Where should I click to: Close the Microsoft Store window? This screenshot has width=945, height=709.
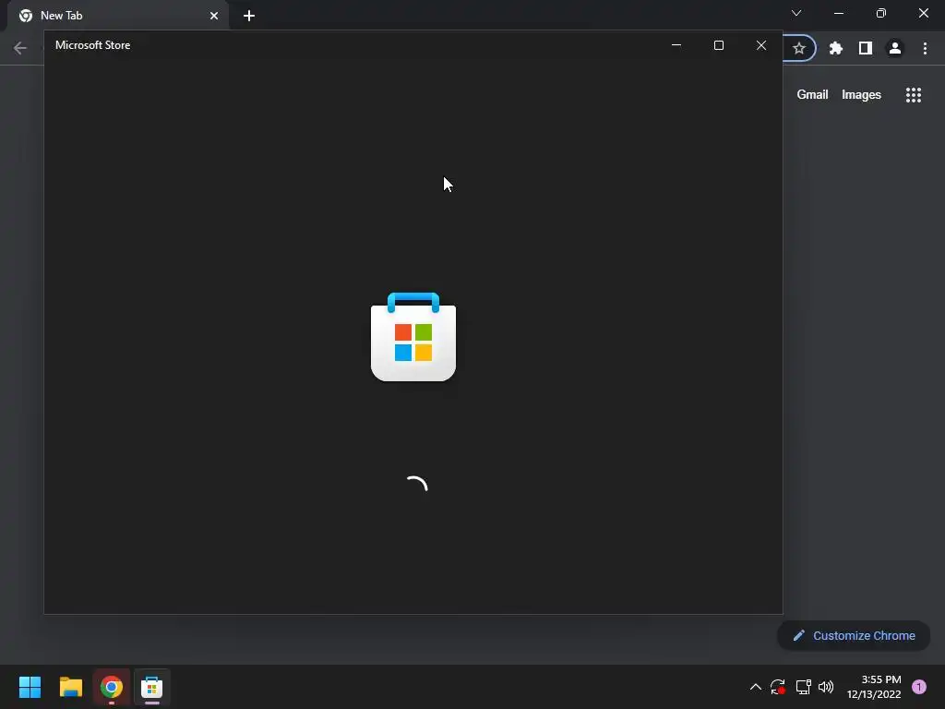point(761,45)
